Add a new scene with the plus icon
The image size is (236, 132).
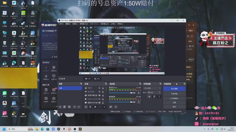tap(60, 107)
